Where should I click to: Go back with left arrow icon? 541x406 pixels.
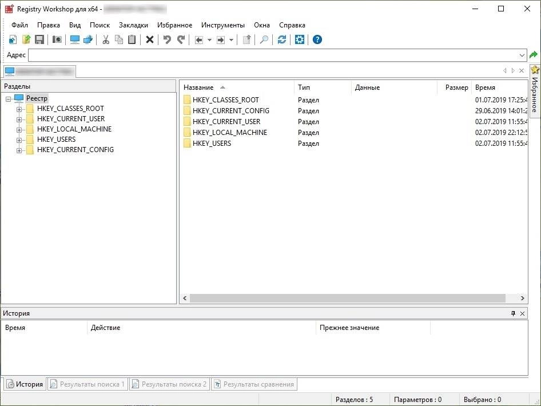(199, 40)
